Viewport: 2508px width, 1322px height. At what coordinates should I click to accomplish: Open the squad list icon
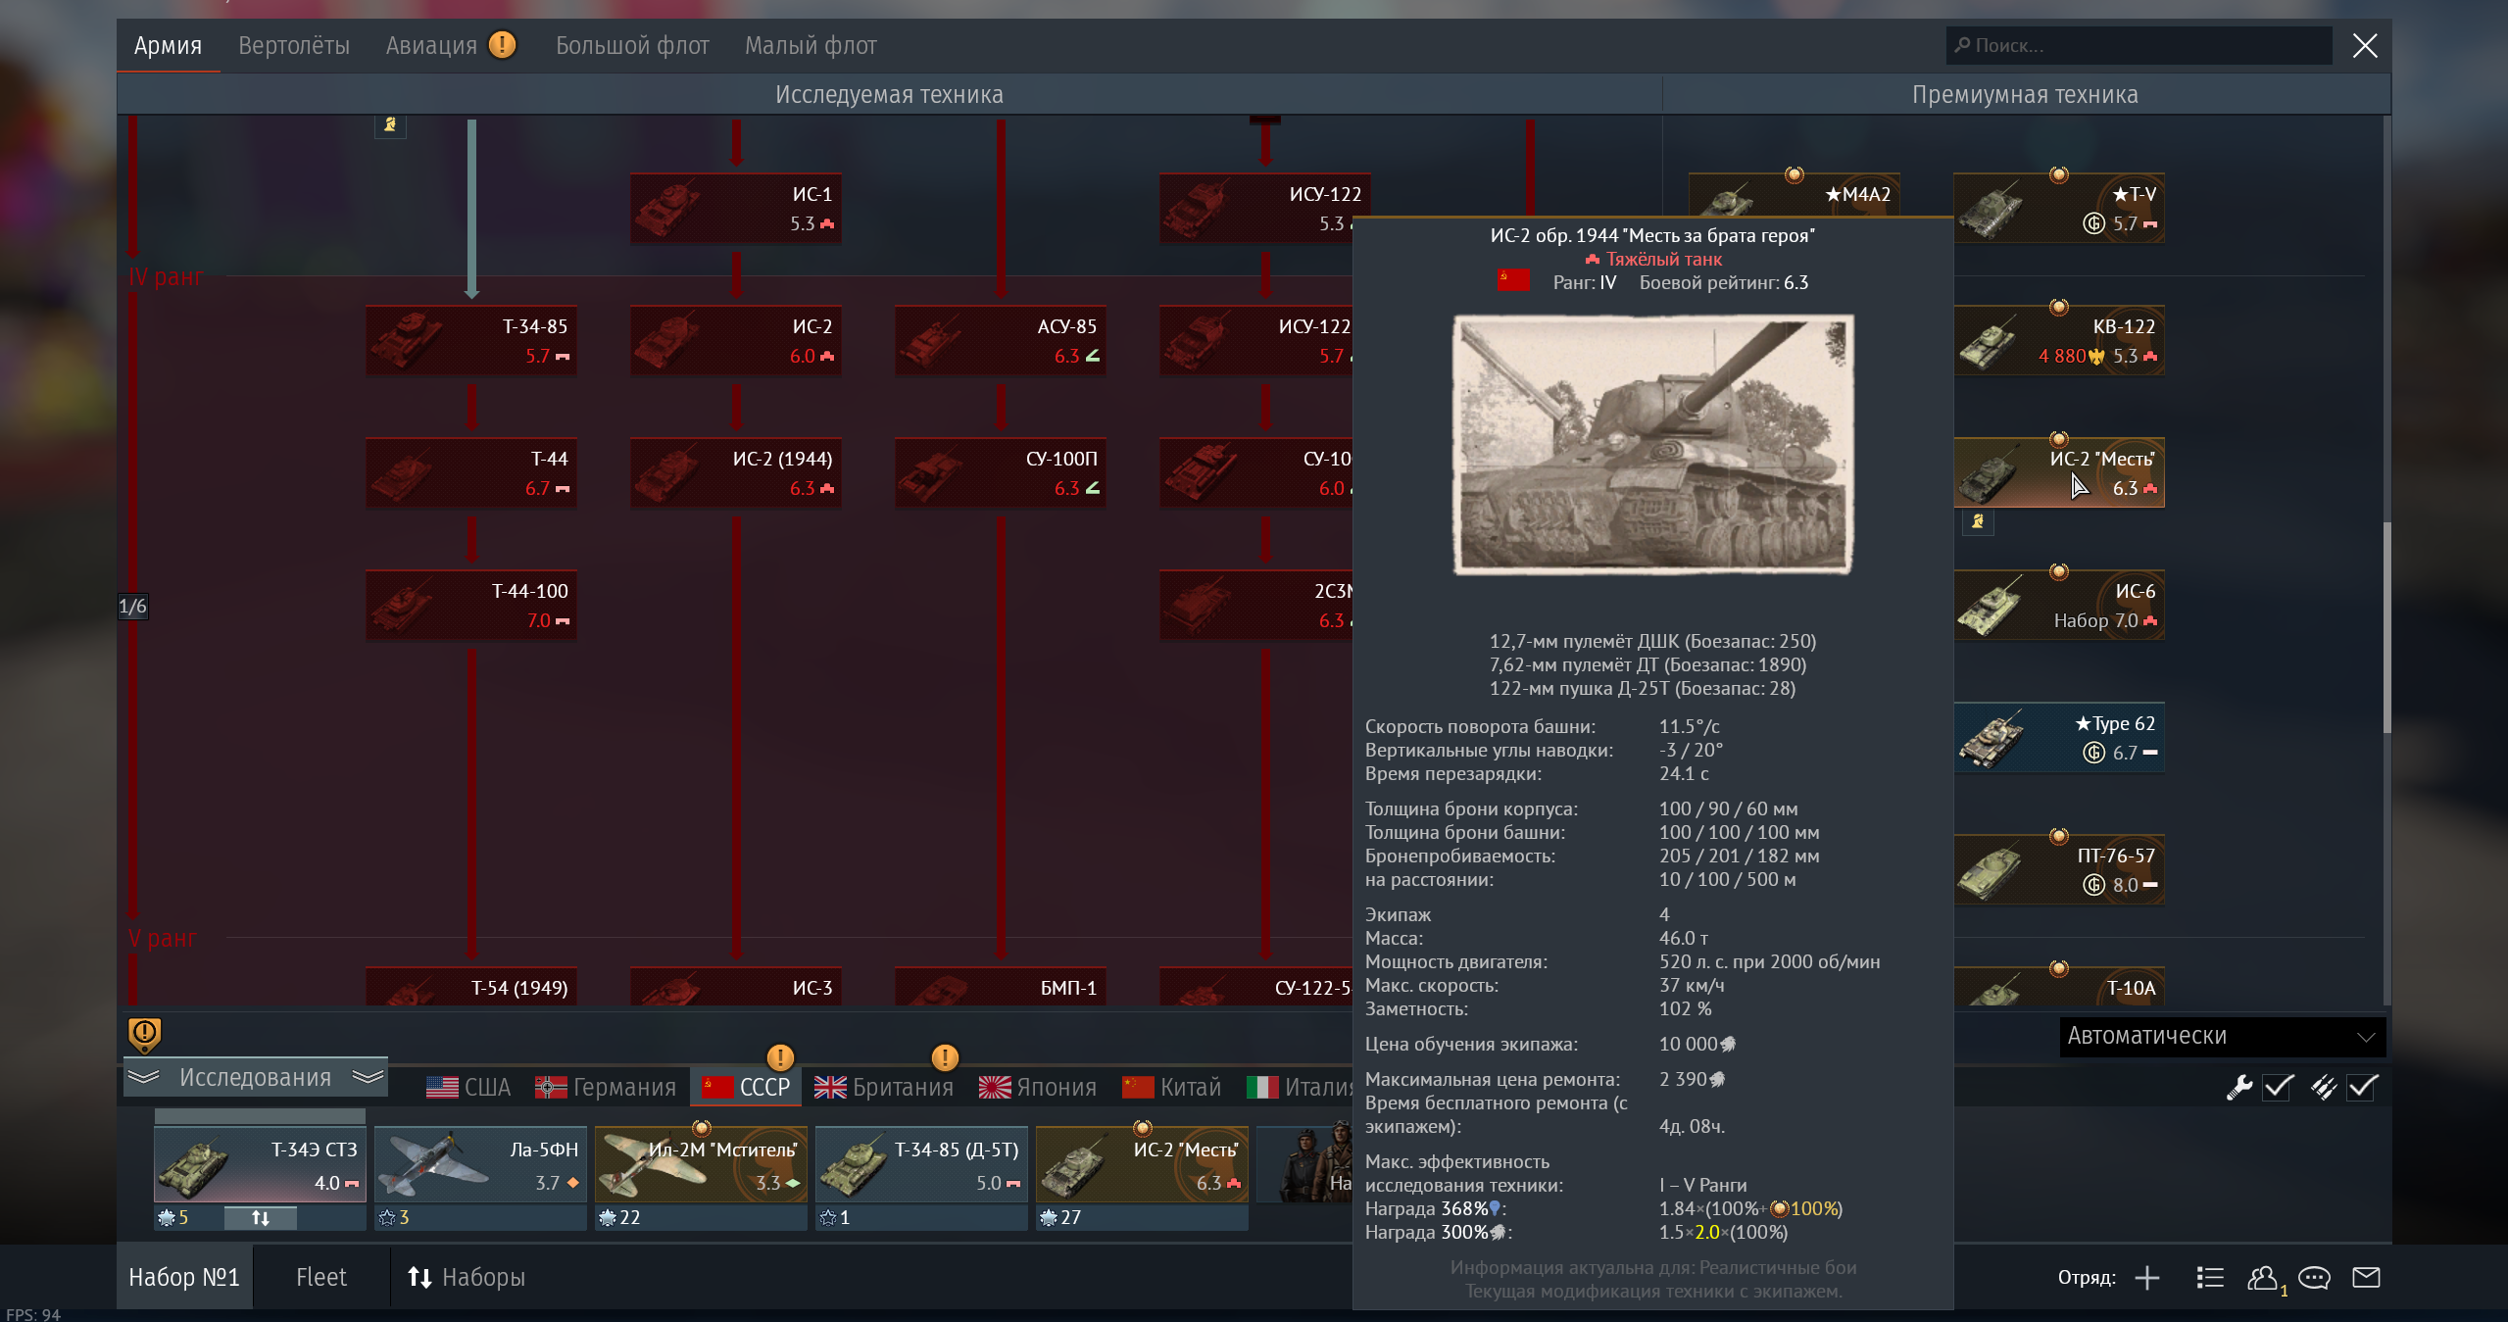tap(2210, 1278)
